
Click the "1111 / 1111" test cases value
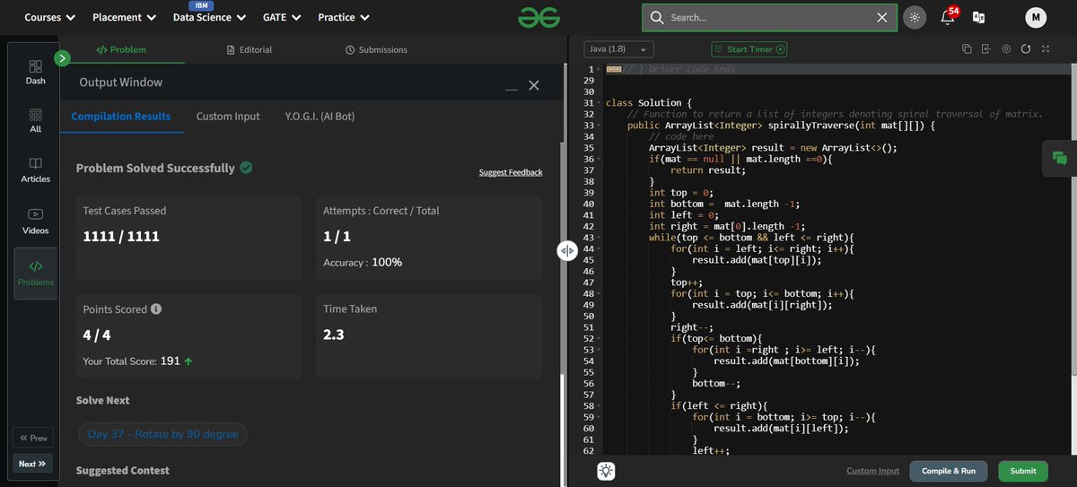[121, 238]
